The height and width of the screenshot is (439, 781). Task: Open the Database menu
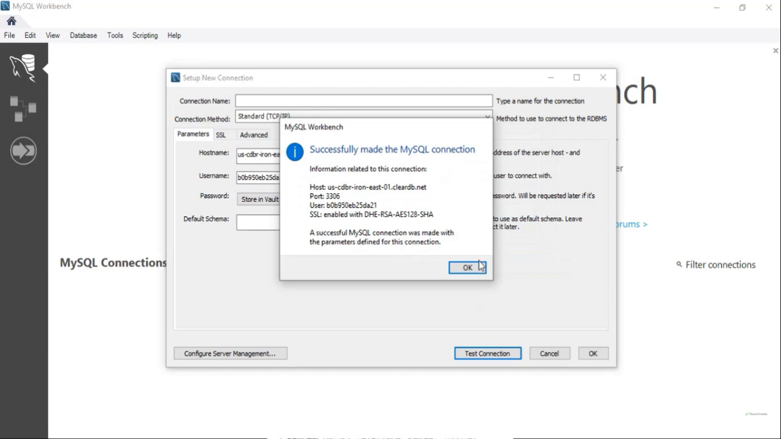pyautogui.click(x=83, y=35)
